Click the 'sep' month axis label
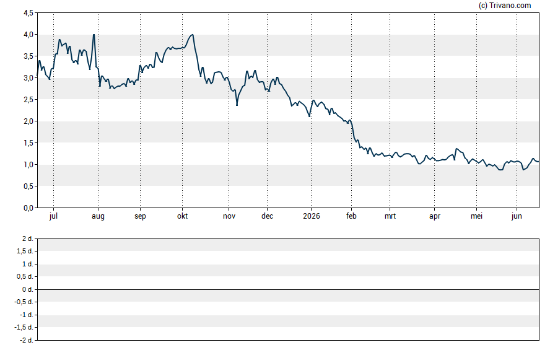The height and width of the screenshot is (350, 550). tap(140, 216)
